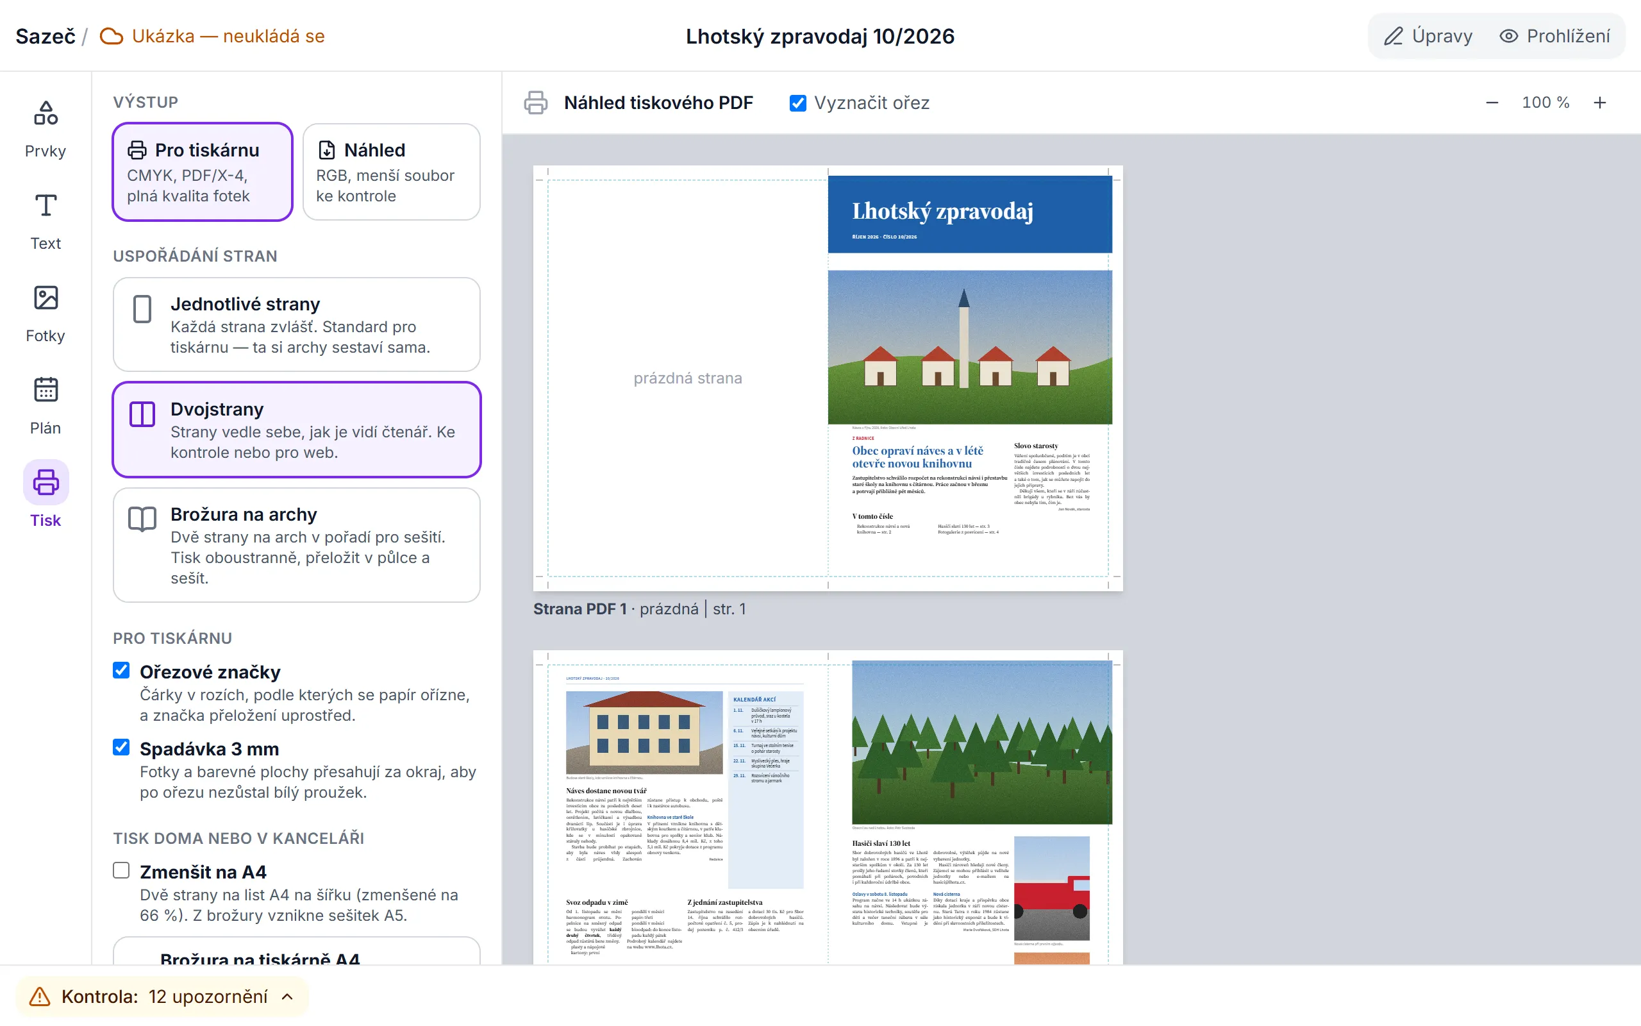Screen dimensions: 1641x1026
Task: Open the Plán calendar panel
Action: pos(46,406)
